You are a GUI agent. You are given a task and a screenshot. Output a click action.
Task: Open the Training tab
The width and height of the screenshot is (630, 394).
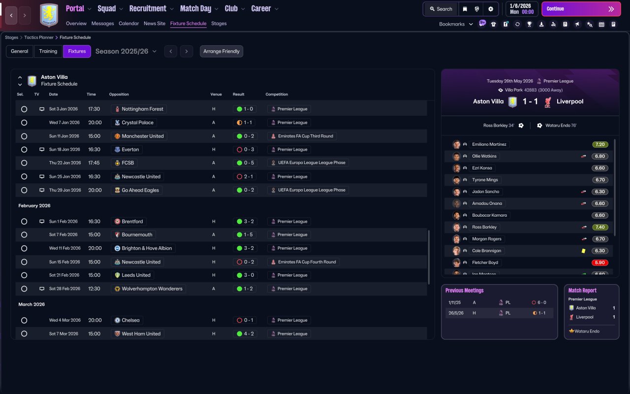(48, 51)
